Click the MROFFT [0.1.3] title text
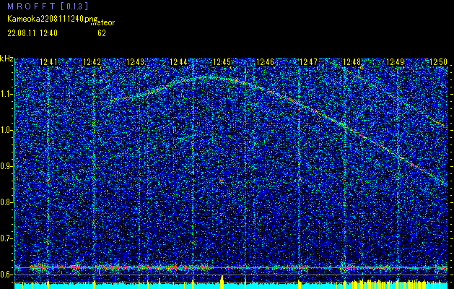Screen dimensions: 454x289 tap(48, 6)
